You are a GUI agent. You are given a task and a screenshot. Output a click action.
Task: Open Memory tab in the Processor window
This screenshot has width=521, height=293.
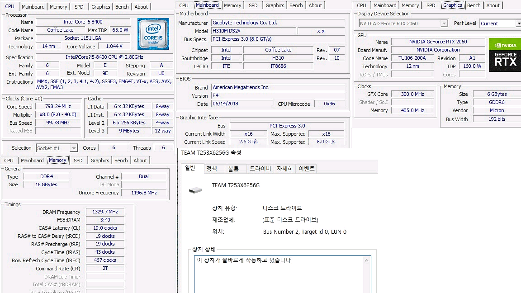(x=58, y=7)
